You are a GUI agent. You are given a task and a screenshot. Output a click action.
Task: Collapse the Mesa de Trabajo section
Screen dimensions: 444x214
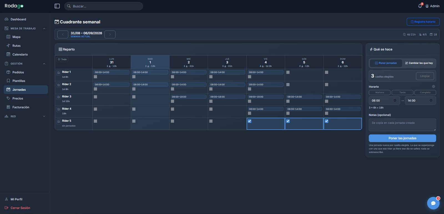[44, 29]
